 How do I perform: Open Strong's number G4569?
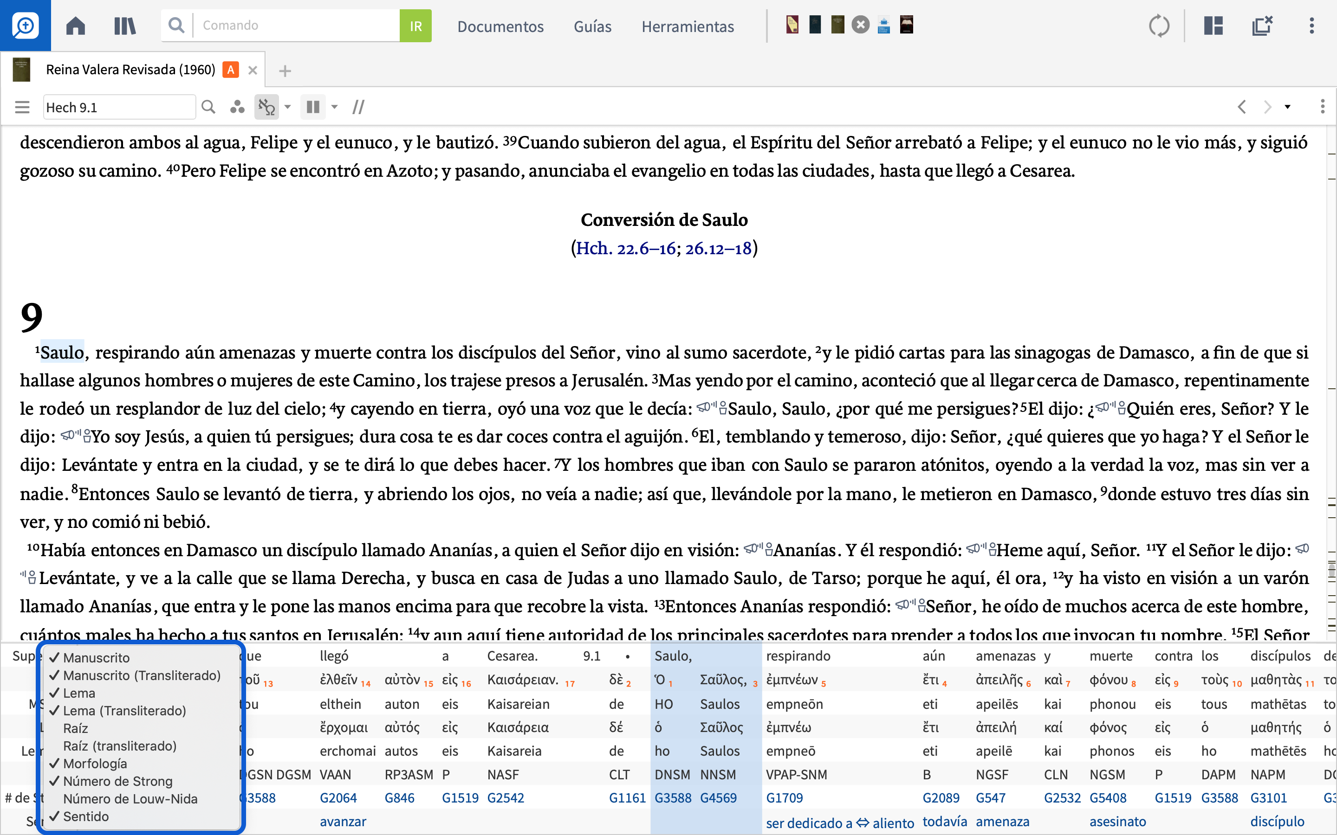pyautogui.click(x=718, y=798)
